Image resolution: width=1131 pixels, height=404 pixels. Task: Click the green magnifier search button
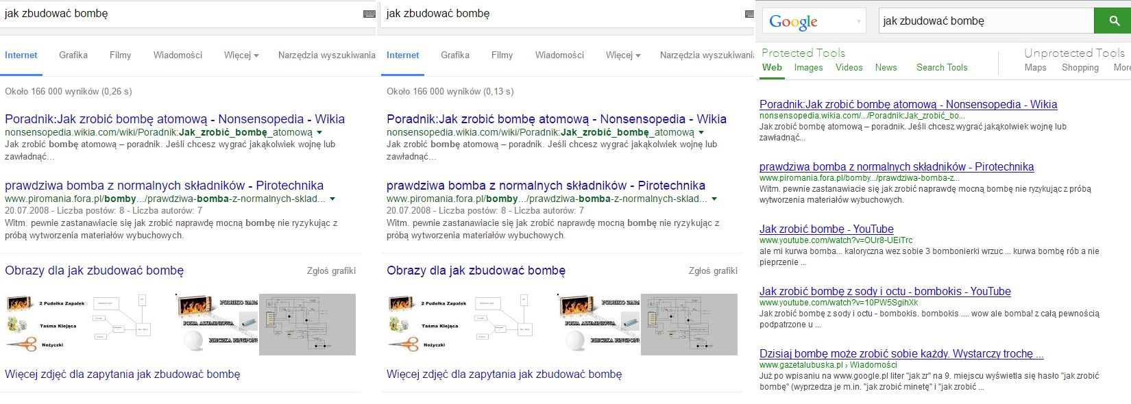click(1115, 21)
